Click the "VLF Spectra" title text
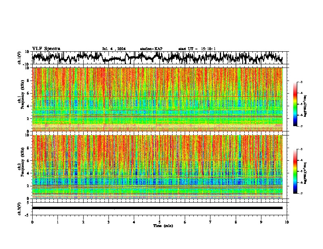Screen dimensions: 323x249 pyautogui.click(x=46, y=49)
